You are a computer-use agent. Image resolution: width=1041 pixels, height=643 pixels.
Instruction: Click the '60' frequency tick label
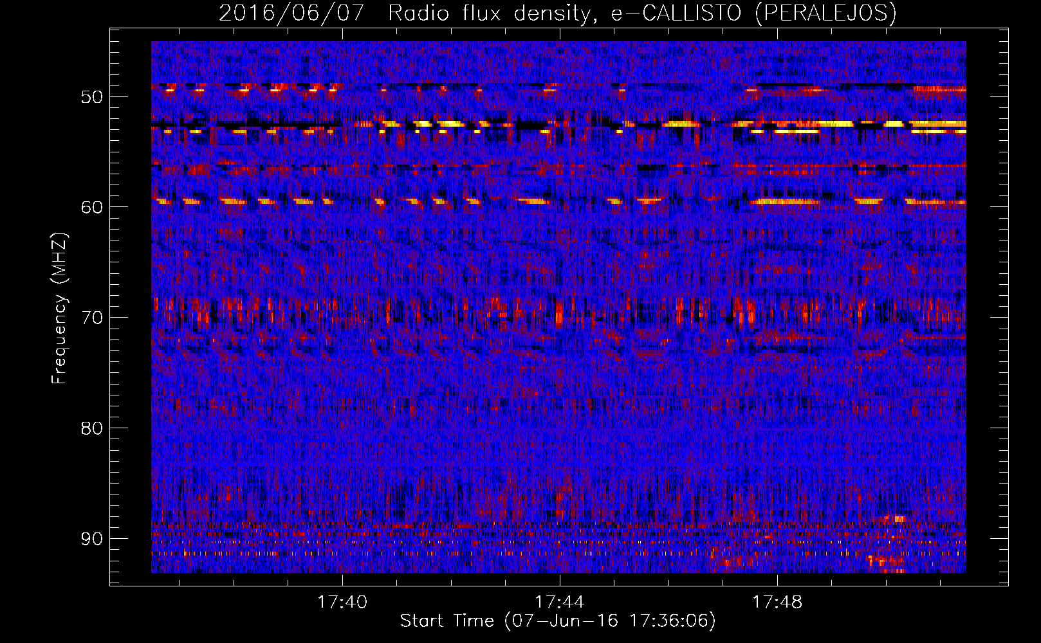click(x=91, y=207)
